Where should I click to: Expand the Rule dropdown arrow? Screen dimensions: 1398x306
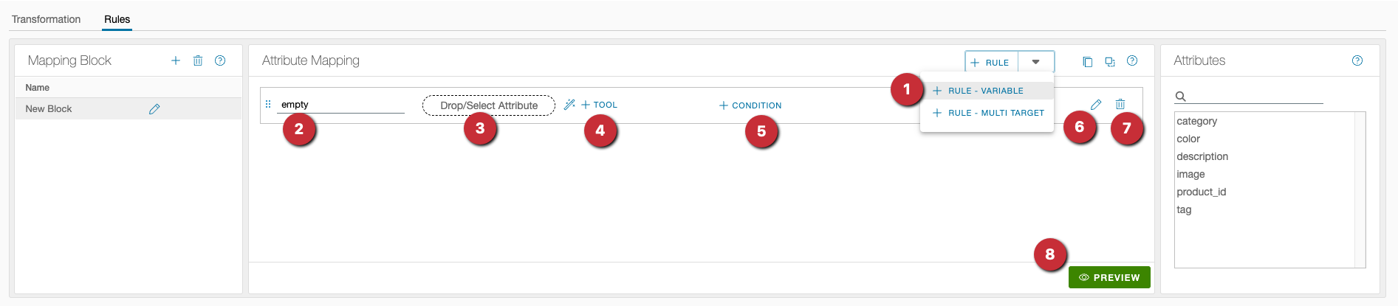[x=1036, y=62]
